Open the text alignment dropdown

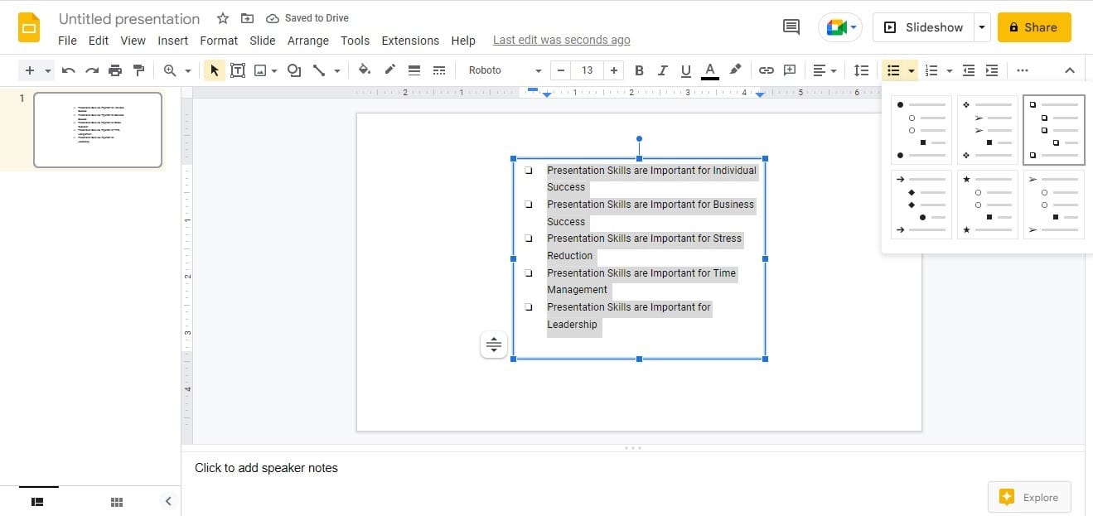coord(825,70)
